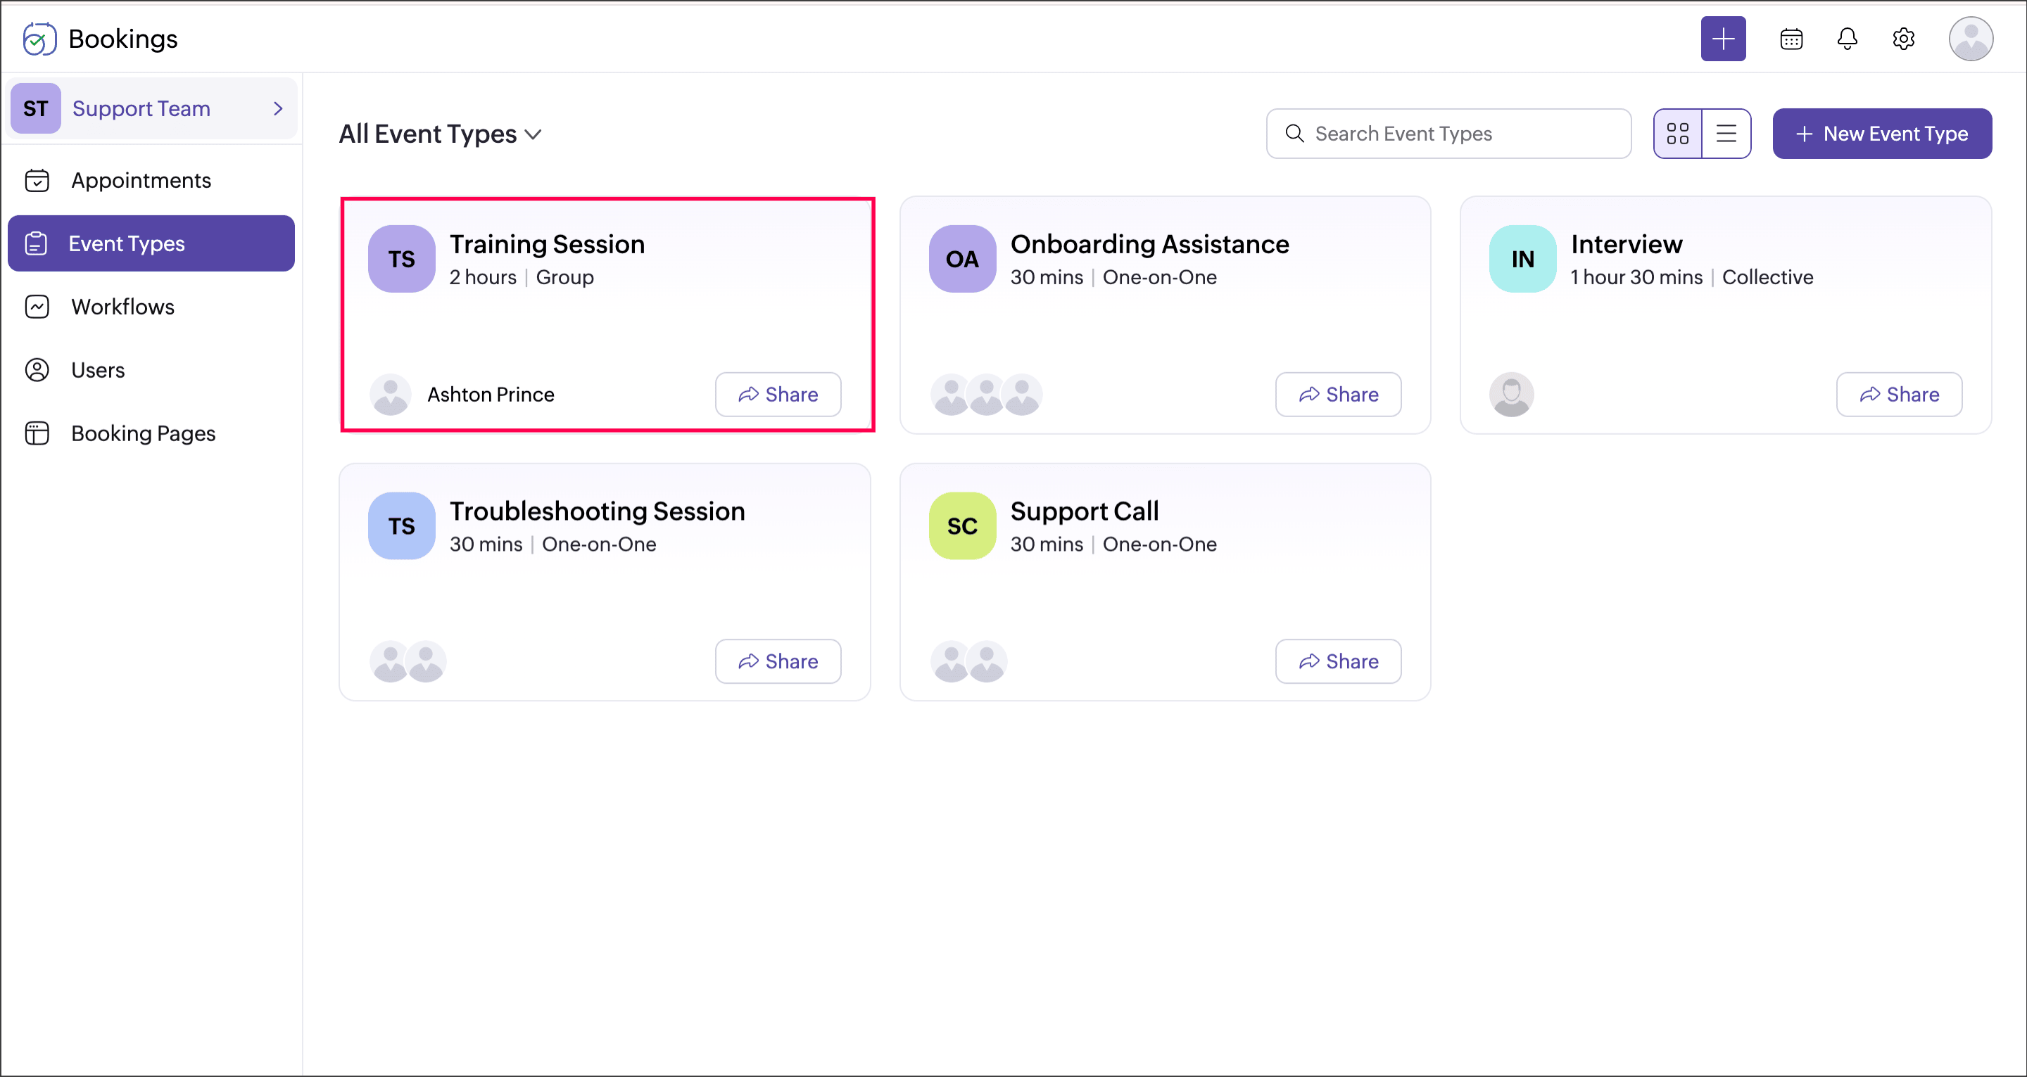Image resolution: width=2027 pixels, height=1077 pixels.
Task: Share the Interview event type
Action: 1898,394
